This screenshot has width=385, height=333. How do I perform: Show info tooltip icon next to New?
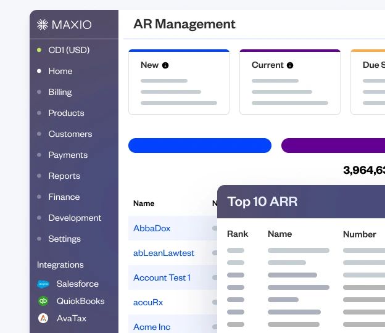(165, 65)
